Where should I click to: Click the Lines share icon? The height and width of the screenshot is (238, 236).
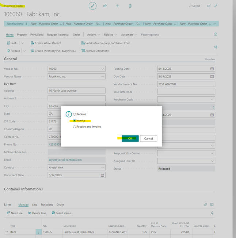(x=205, y=204)
